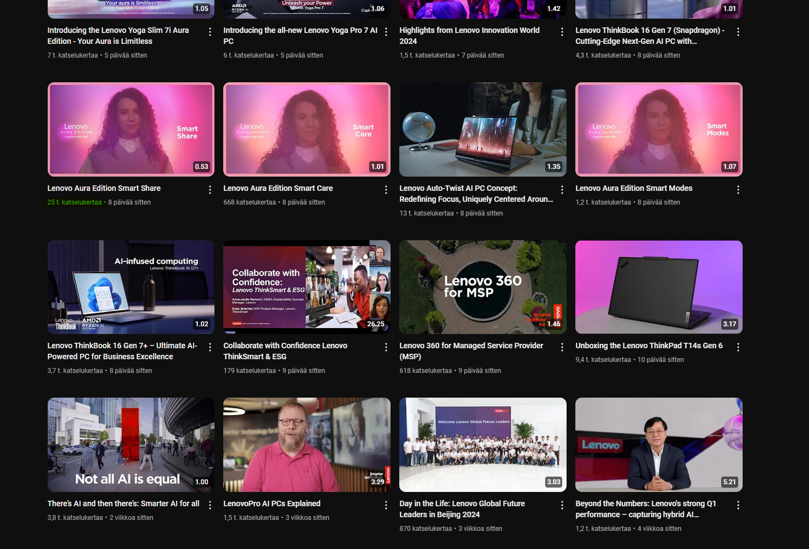The width and height of the screenshot is (809, 549).
Task: Open title Collaborate with Confidence Lenovo ThinkSmart & ESG
Action: (x=285, y=351)
